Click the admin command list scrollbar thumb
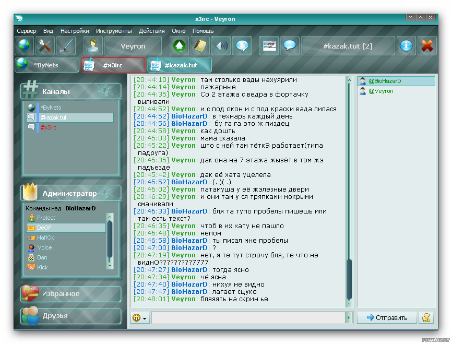 click(110, 239)
